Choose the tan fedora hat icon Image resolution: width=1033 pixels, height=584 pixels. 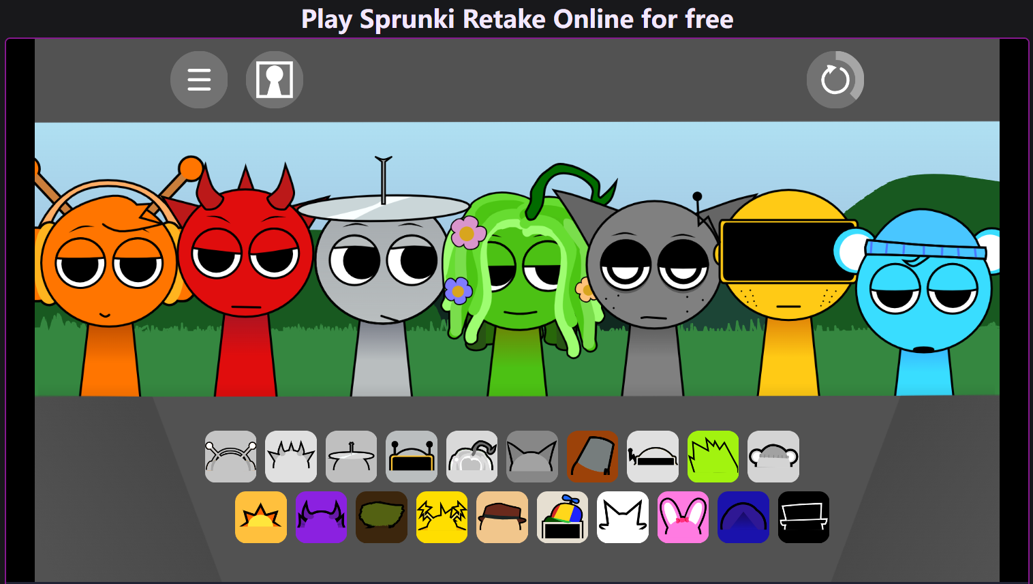[502, 517]
